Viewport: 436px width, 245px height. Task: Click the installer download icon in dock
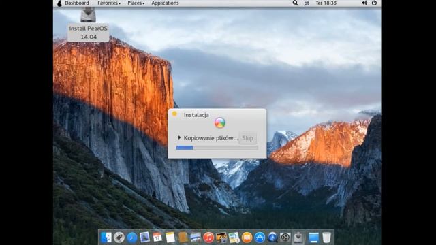(x=298, y=238)
